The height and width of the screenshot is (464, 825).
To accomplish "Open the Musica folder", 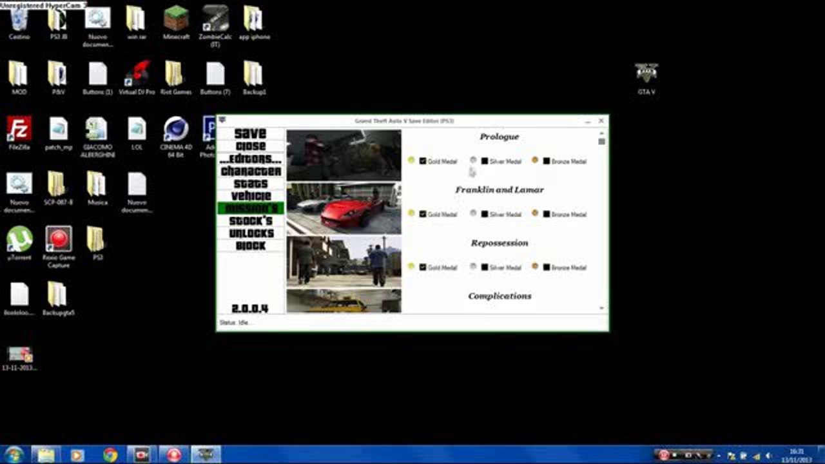I will coord(97,188).
